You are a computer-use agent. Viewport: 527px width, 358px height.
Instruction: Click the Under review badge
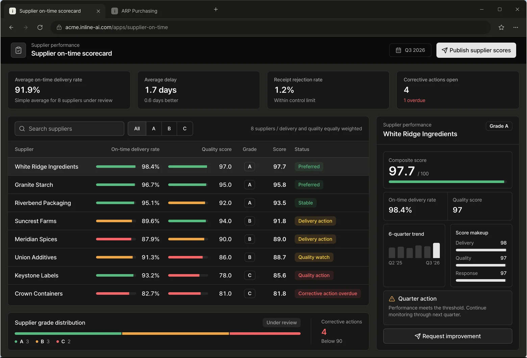click(x=282, y=323)
